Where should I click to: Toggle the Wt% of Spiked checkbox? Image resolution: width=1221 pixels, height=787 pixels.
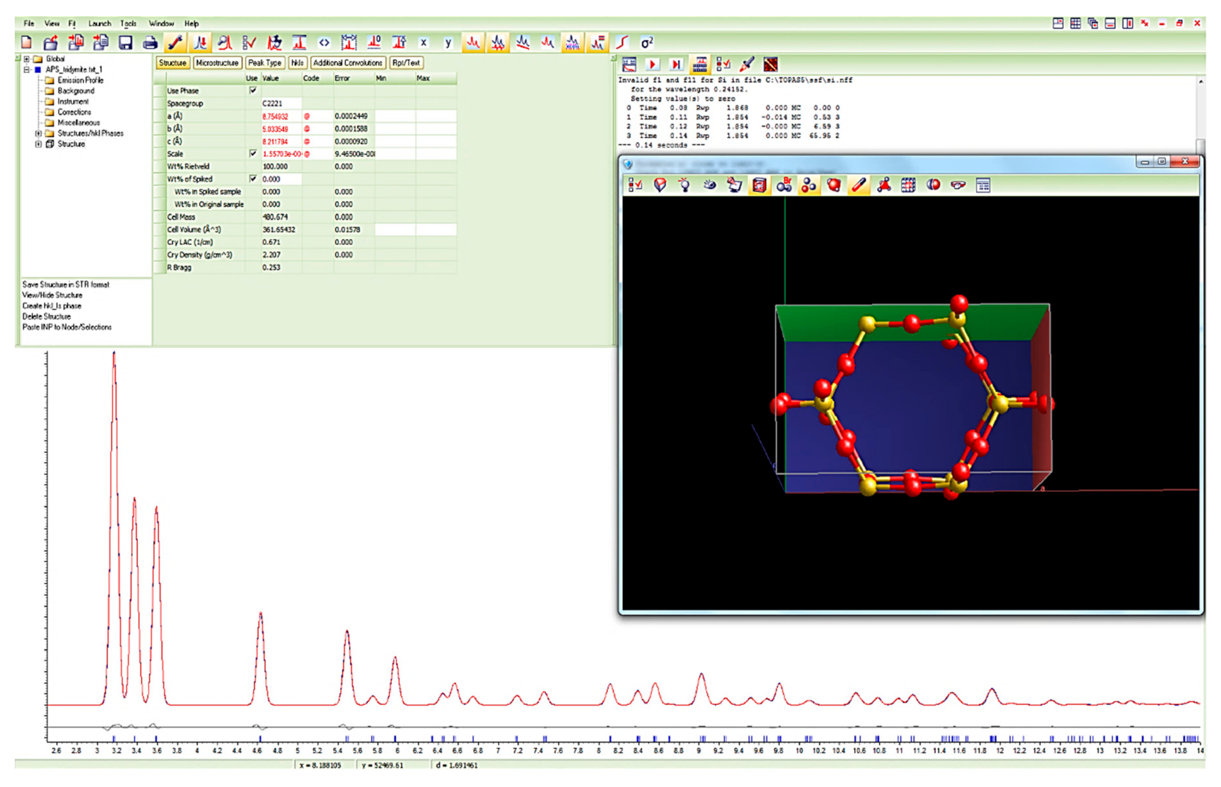253,179
